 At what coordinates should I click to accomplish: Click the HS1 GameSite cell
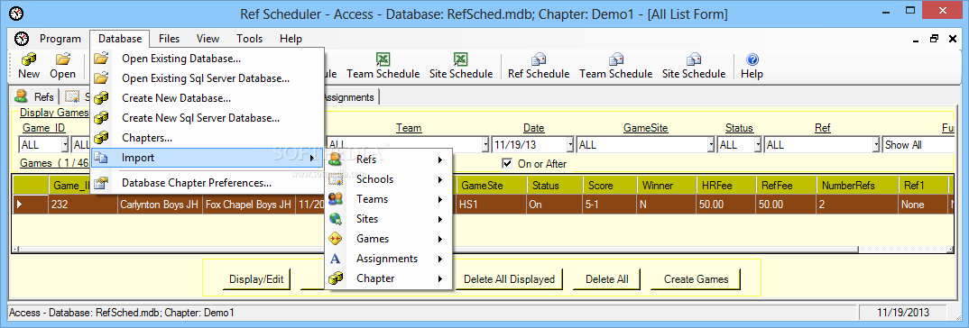coord(492,205)
